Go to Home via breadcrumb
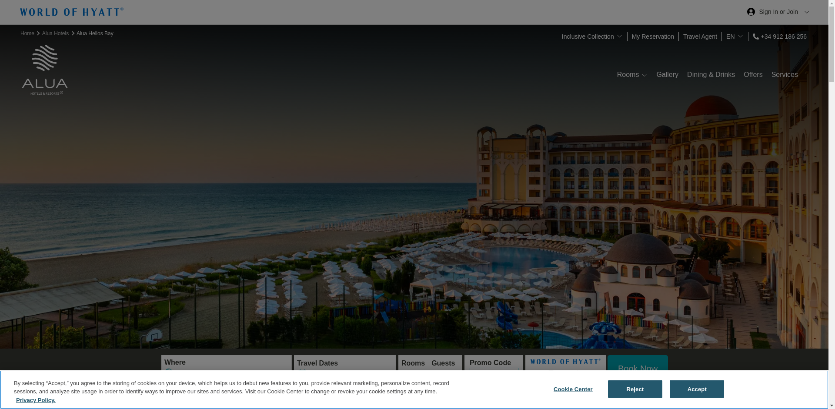The height and width of the screenshot is (409, 835). coord(27,33)
